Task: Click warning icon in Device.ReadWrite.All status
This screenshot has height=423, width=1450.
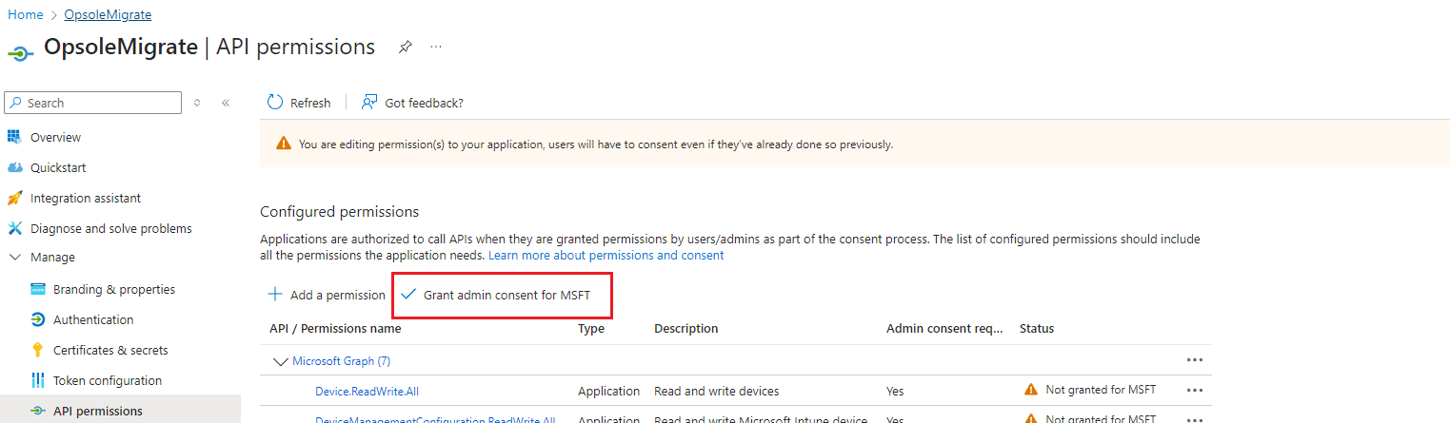Action: [x=1030, y=390]
